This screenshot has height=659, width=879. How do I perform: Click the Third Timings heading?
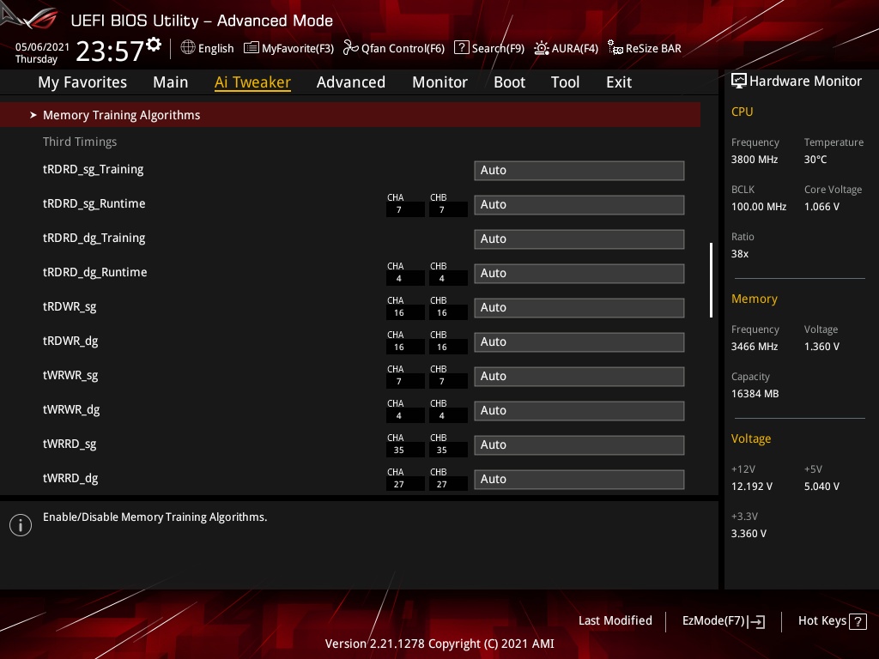[80, 142]
